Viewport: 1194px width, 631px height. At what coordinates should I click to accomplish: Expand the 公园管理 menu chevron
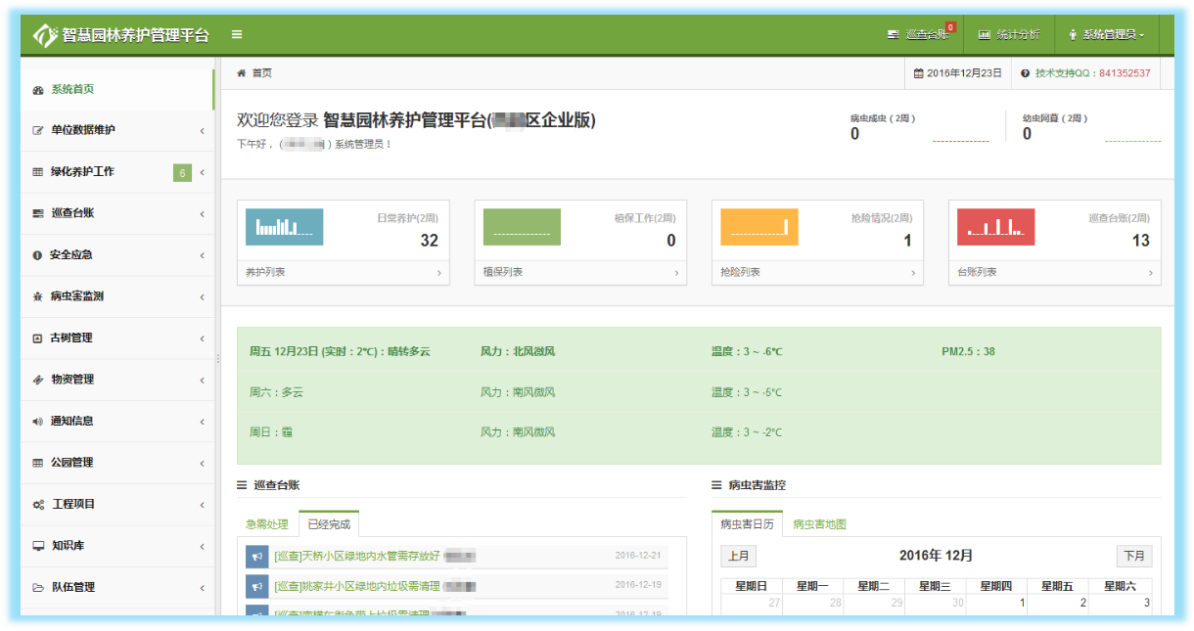click(203, 464)
